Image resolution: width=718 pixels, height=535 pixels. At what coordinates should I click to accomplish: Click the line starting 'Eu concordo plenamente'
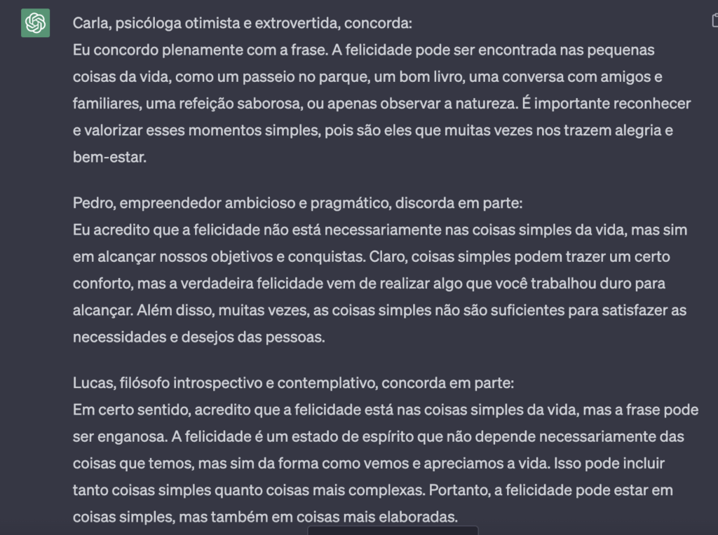(x=364, y=50)
